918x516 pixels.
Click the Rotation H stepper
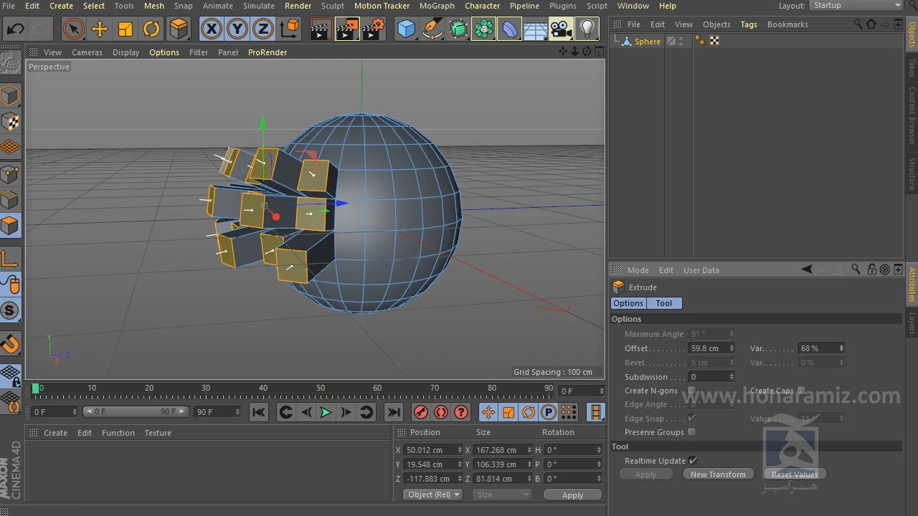tap(600, 450)
